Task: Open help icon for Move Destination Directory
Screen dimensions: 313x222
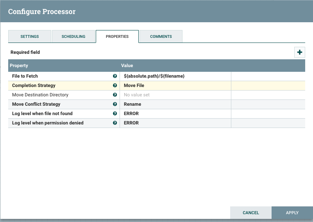Action: [115, 95]
